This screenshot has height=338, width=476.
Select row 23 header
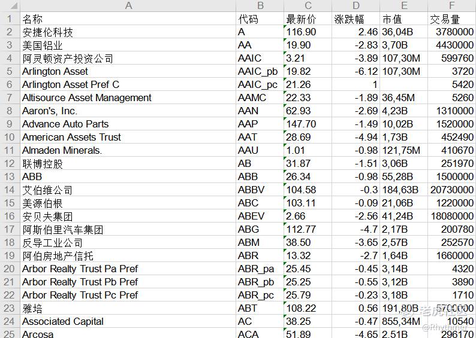coord(10,308)
